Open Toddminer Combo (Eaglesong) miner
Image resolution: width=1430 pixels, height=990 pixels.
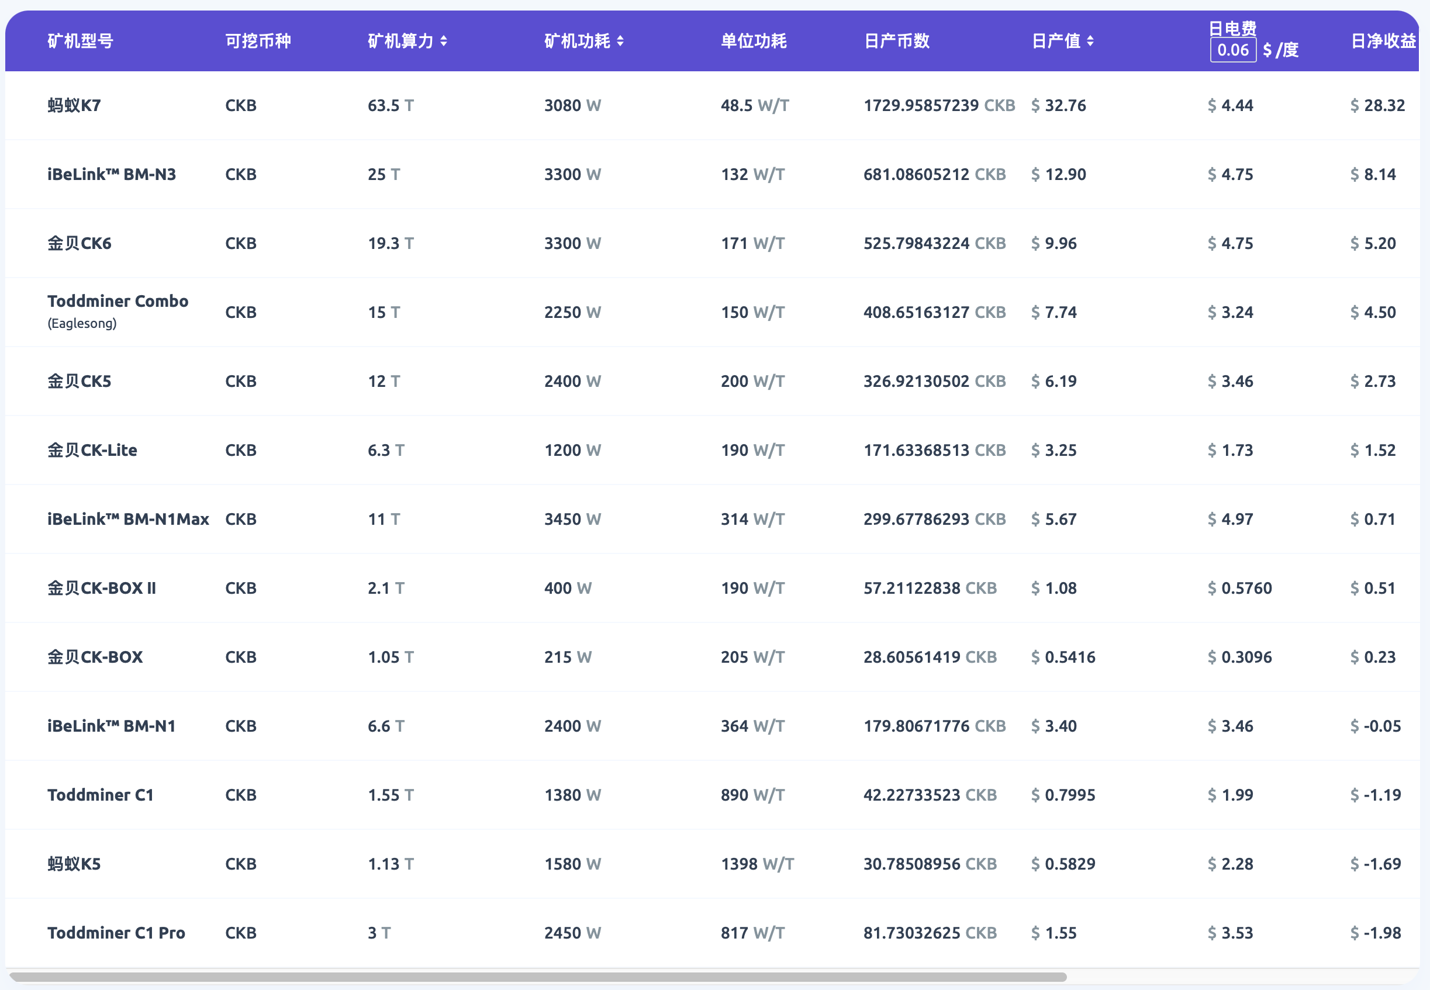tap(118, 302)
